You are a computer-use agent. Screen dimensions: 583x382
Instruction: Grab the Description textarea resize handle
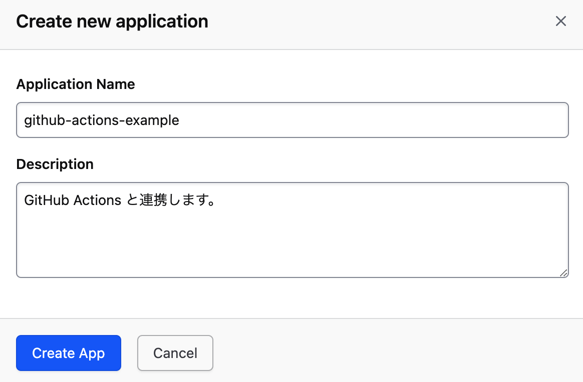(563, 273)
